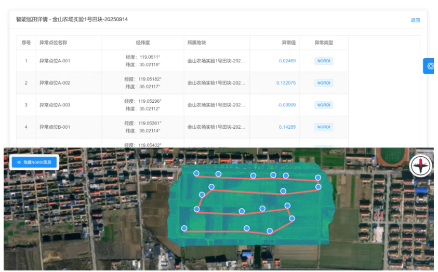Click 返回 link to go back
Screen dimensions: 438x272
click(415, 20)
